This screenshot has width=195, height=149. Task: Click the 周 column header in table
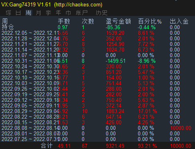(x=5, y=21)
